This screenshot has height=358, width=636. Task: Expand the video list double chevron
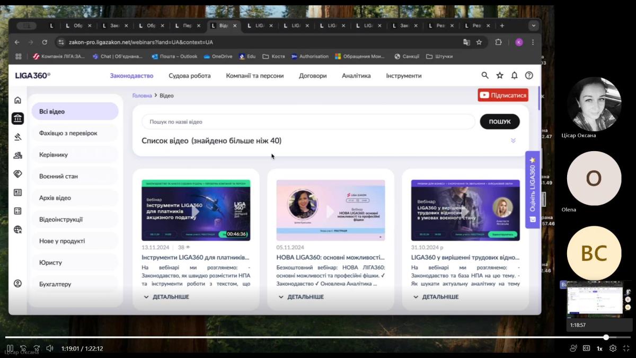point(513,141)
